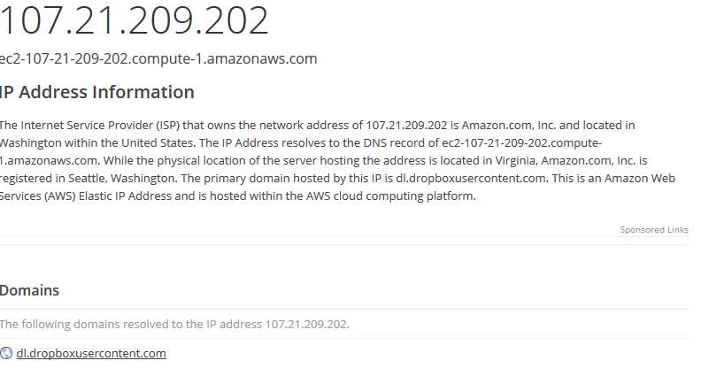Viewport: 701px width, 376px height.
Task: Click the IP address in Domains sentence
Action: point(306,324)
